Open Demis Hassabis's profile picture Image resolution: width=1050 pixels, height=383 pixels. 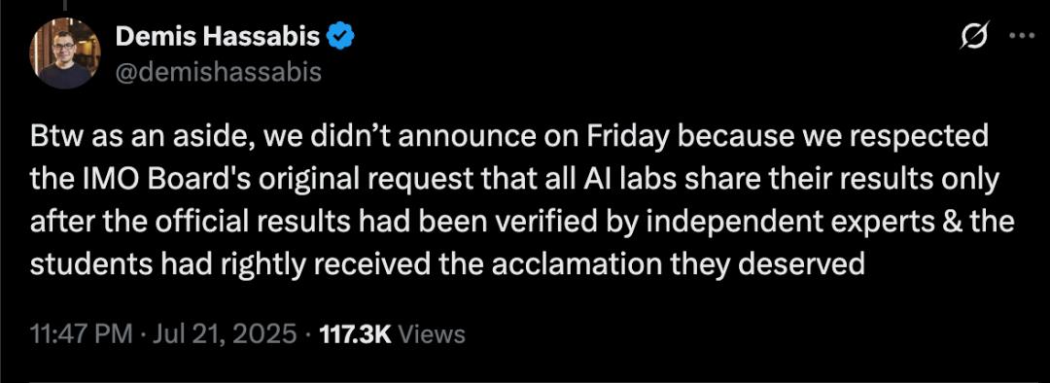coord(64,53)
